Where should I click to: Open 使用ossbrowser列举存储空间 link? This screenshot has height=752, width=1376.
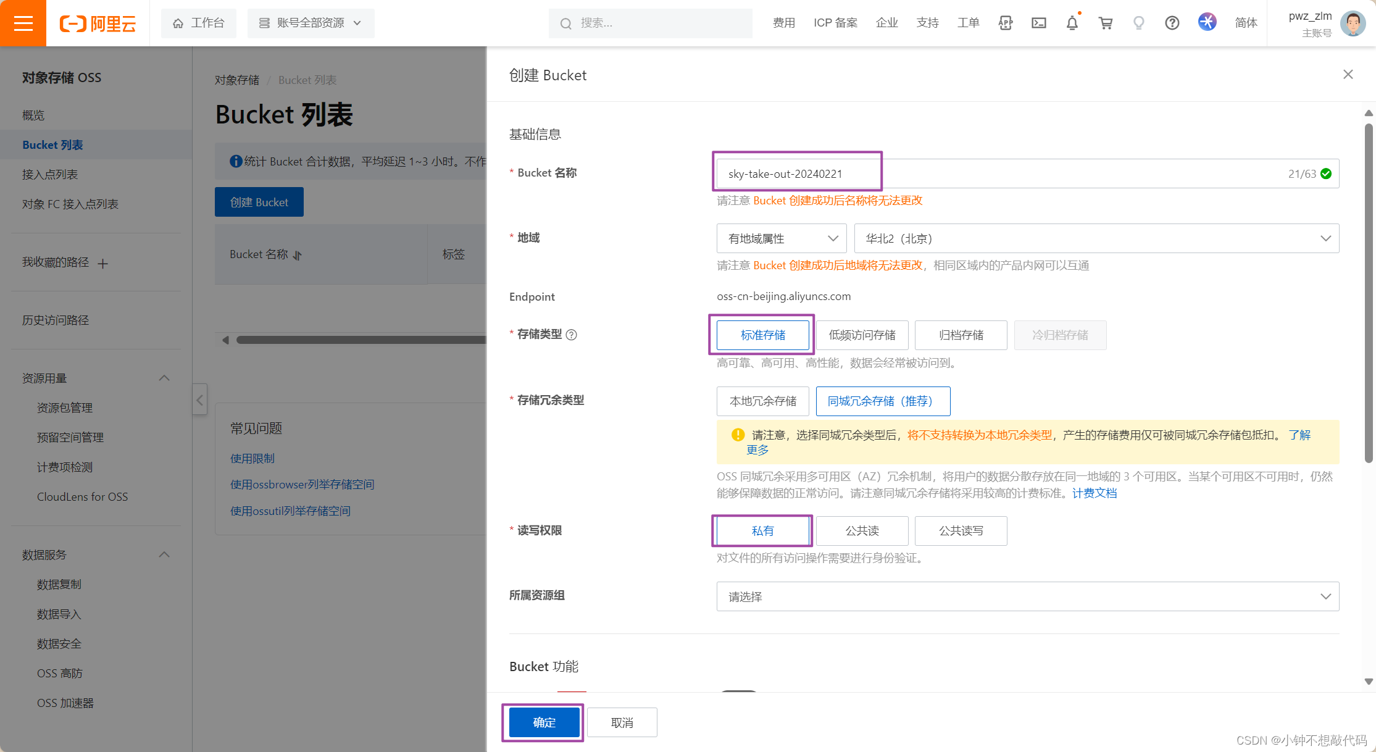[x=302, y=485]
